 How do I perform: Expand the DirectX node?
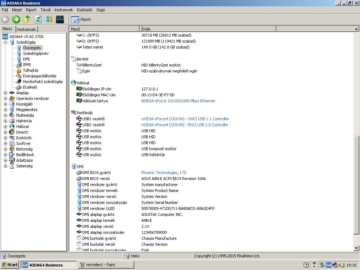pyautogui.click(x=5, y=132)
